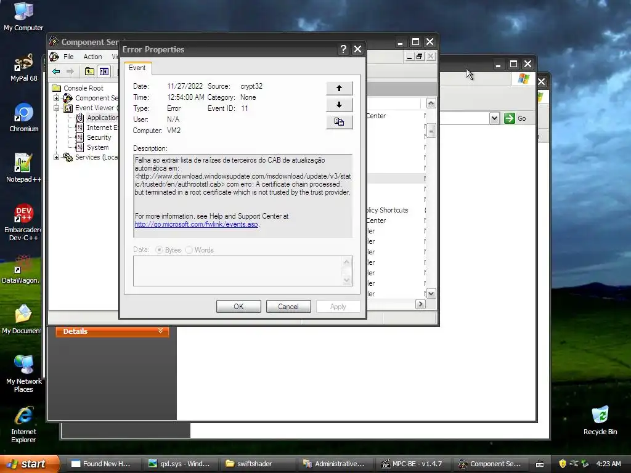Click the security shield tray icon
The image size is (631, 473).
(x=562, y=463)
